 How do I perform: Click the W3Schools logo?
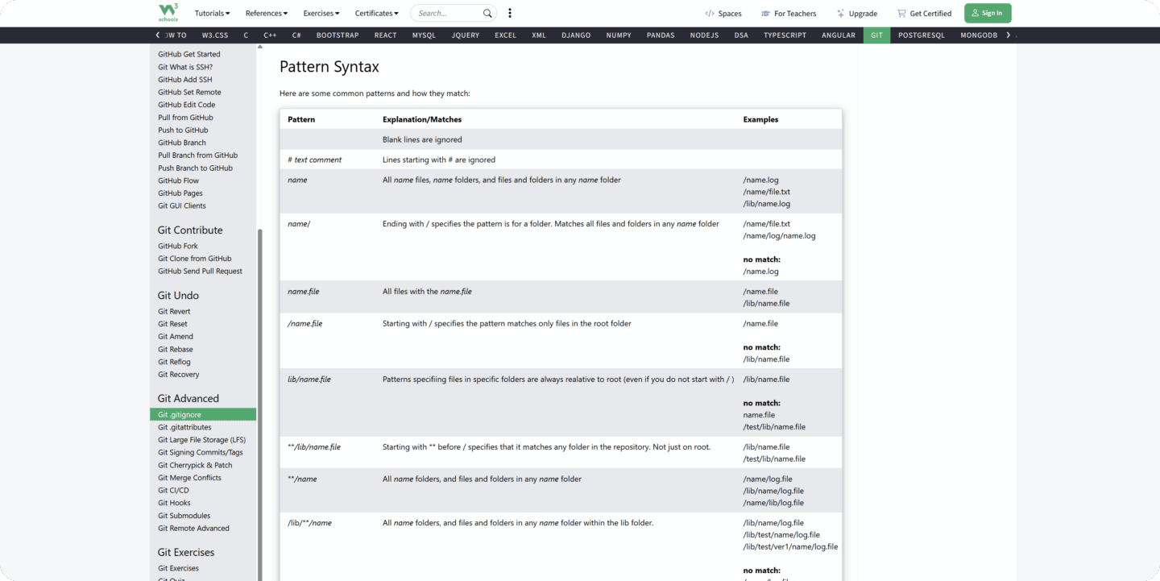click(x=167, y=13)
